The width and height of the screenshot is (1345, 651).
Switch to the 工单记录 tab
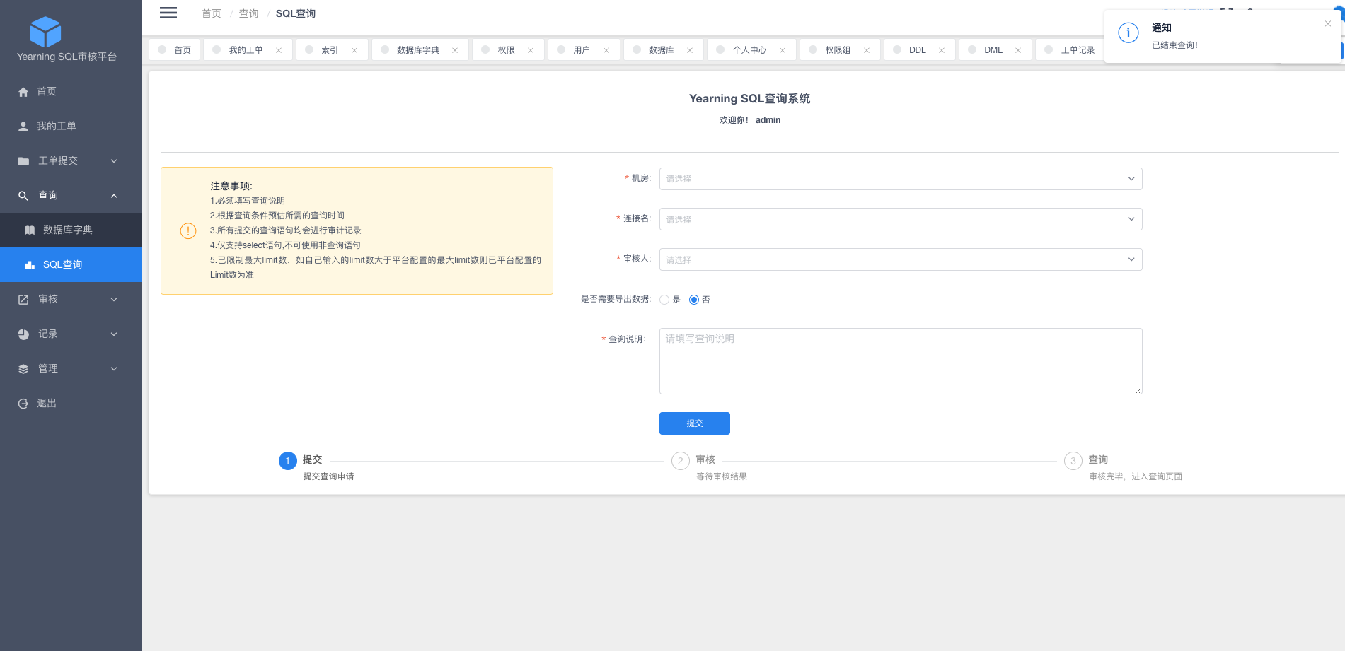(1070, 50)
